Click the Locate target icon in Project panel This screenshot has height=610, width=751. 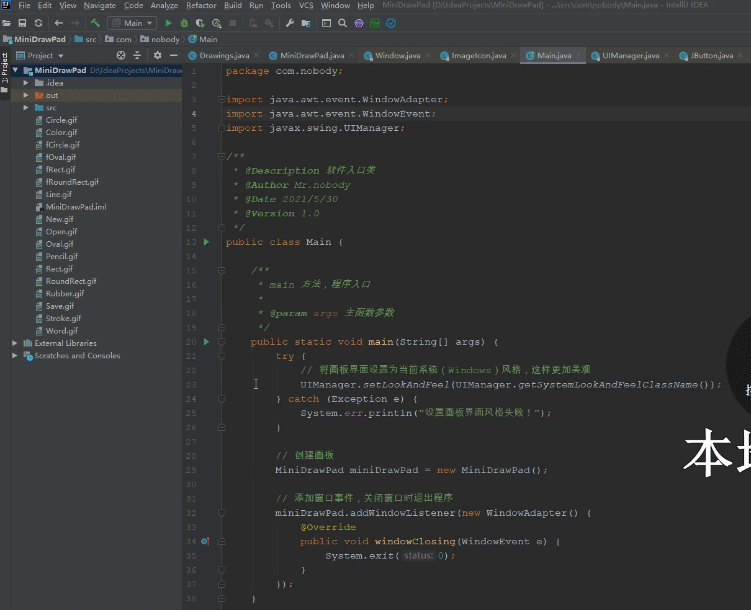point(121,55)
